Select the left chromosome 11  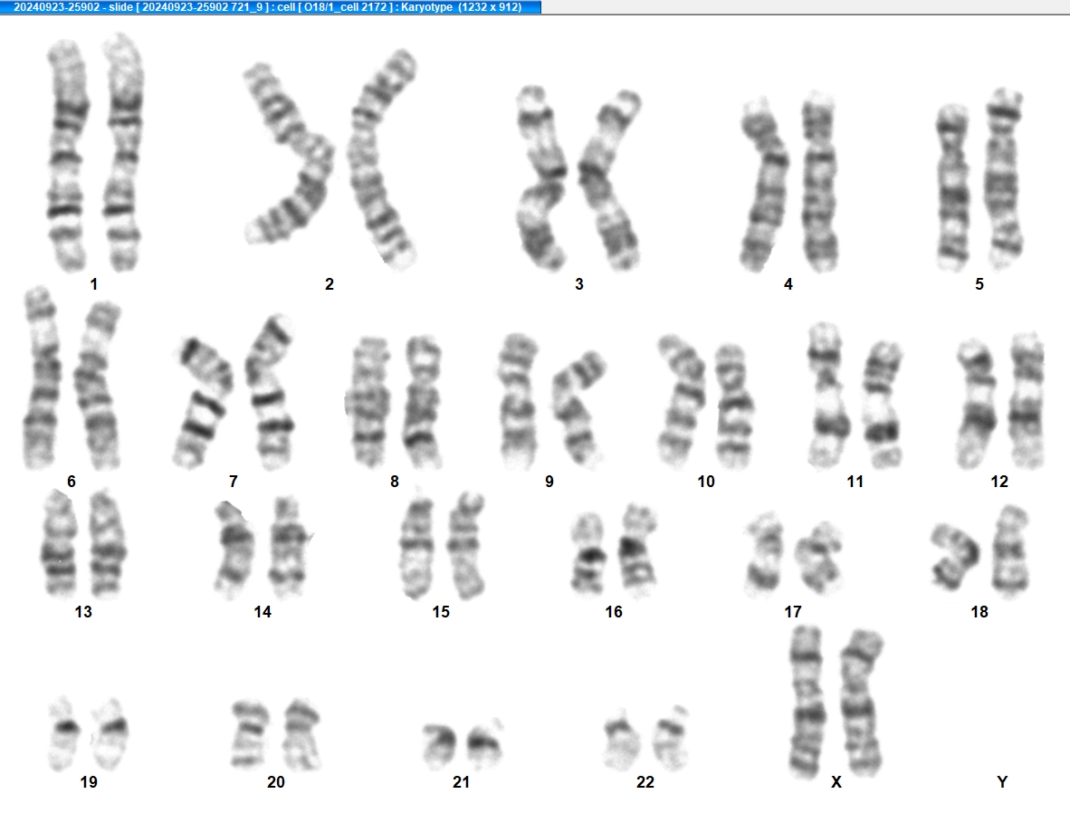pos(827,396)
